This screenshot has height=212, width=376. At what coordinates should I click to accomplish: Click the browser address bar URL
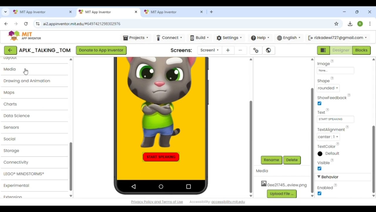click(x=82, y=24)
